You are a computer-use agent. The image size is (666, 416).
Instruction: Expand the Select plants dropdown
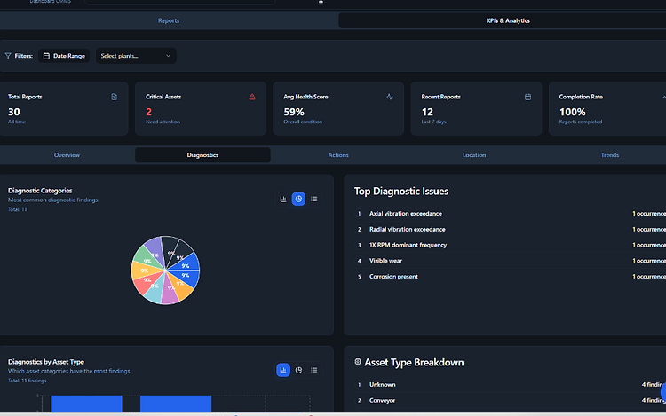click(136, 56)
